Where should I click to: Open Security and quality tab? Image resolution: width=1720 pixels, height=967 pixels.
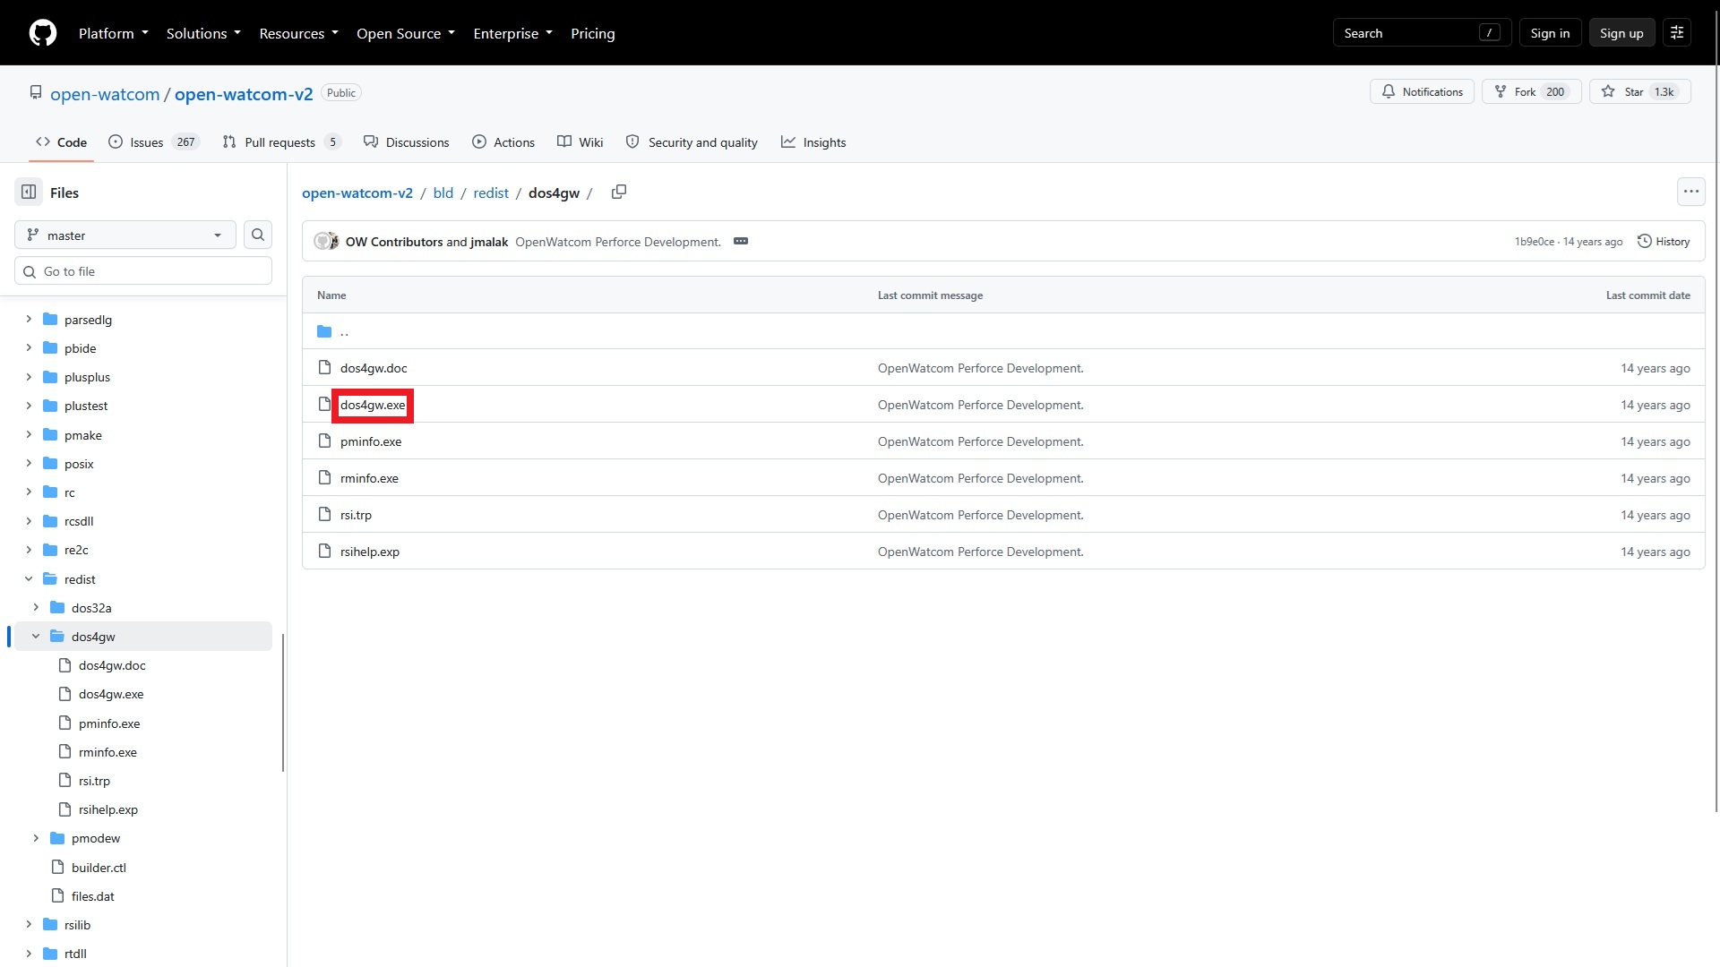pyautogui.click(x=692, y=142)
